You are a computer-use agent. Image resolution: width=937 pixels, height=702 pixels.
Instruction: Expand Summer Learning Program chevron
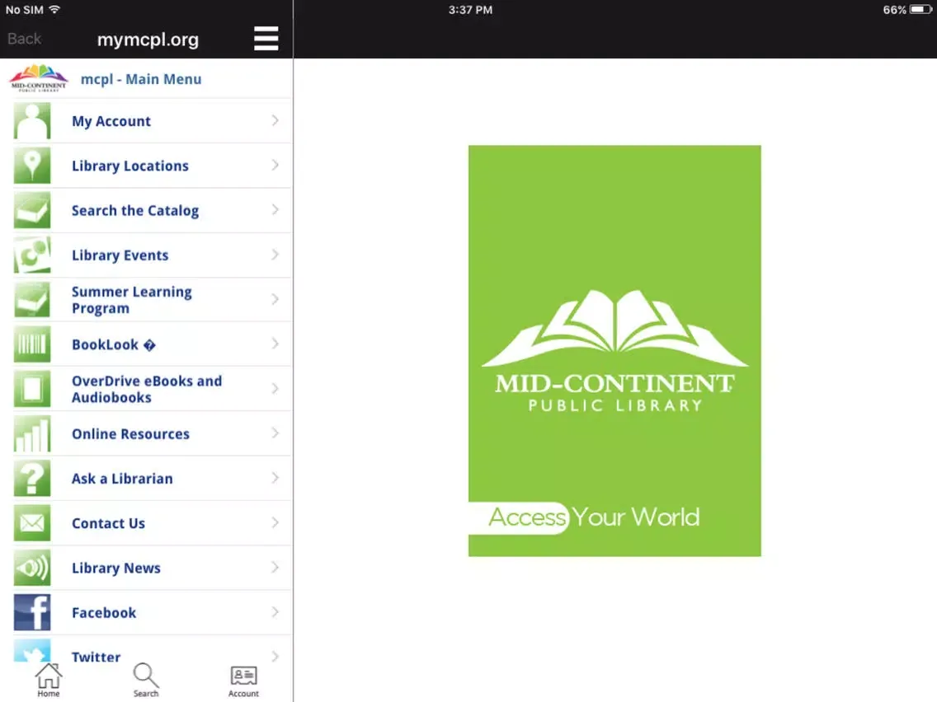click(x=275, y=299)
